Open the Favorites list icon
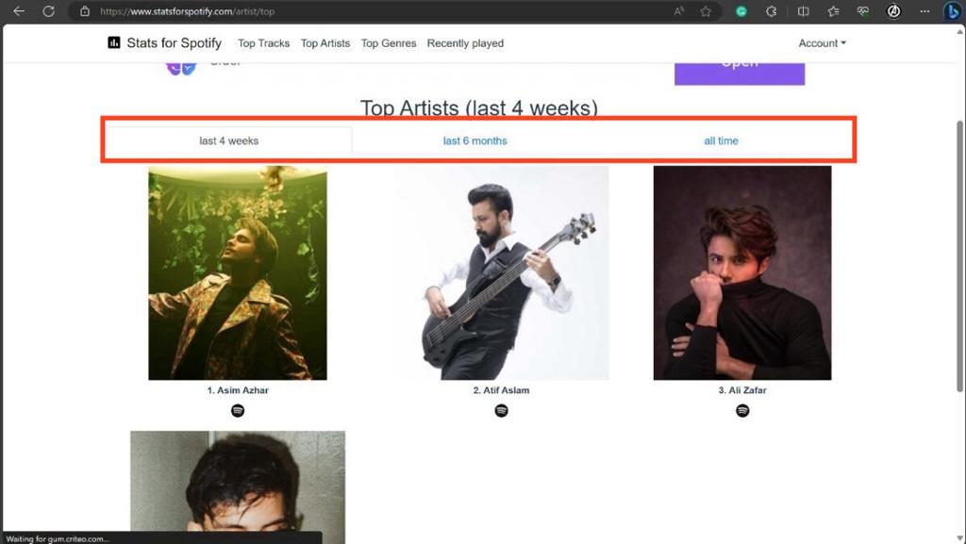The width and height of the screenshot is (966, 544). [x=833, y=11]
